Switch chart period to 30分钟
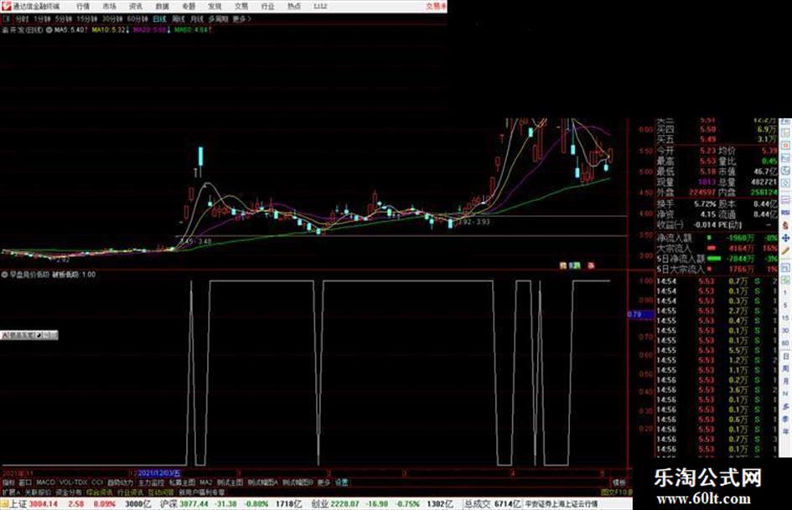Image resolution: width=792 pixels, height=510 pixels. (x=112, y=18)
